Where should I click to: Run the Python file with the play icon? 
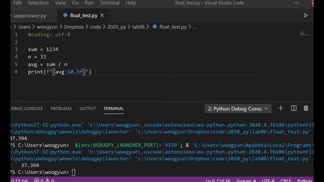pyautogui.click(x=306, y=16)
